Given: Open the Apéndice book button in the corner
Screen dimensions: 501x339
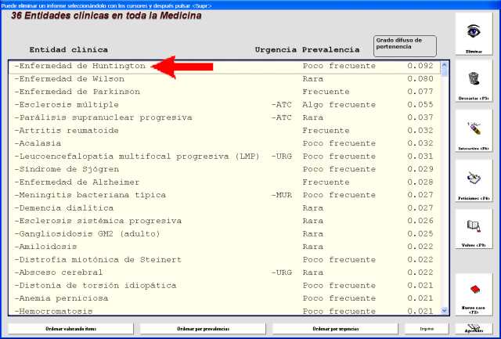Looking at the screenshot, I should pos(474,328).
